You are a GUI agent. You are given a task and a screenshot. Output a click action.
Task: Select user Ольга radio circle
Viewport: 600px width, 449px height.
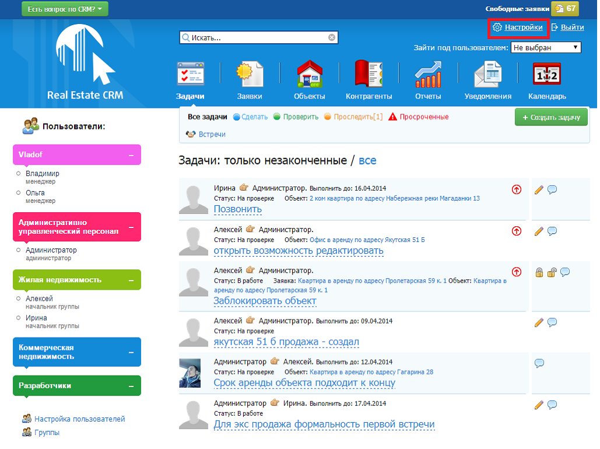click(x=18, y=192)
